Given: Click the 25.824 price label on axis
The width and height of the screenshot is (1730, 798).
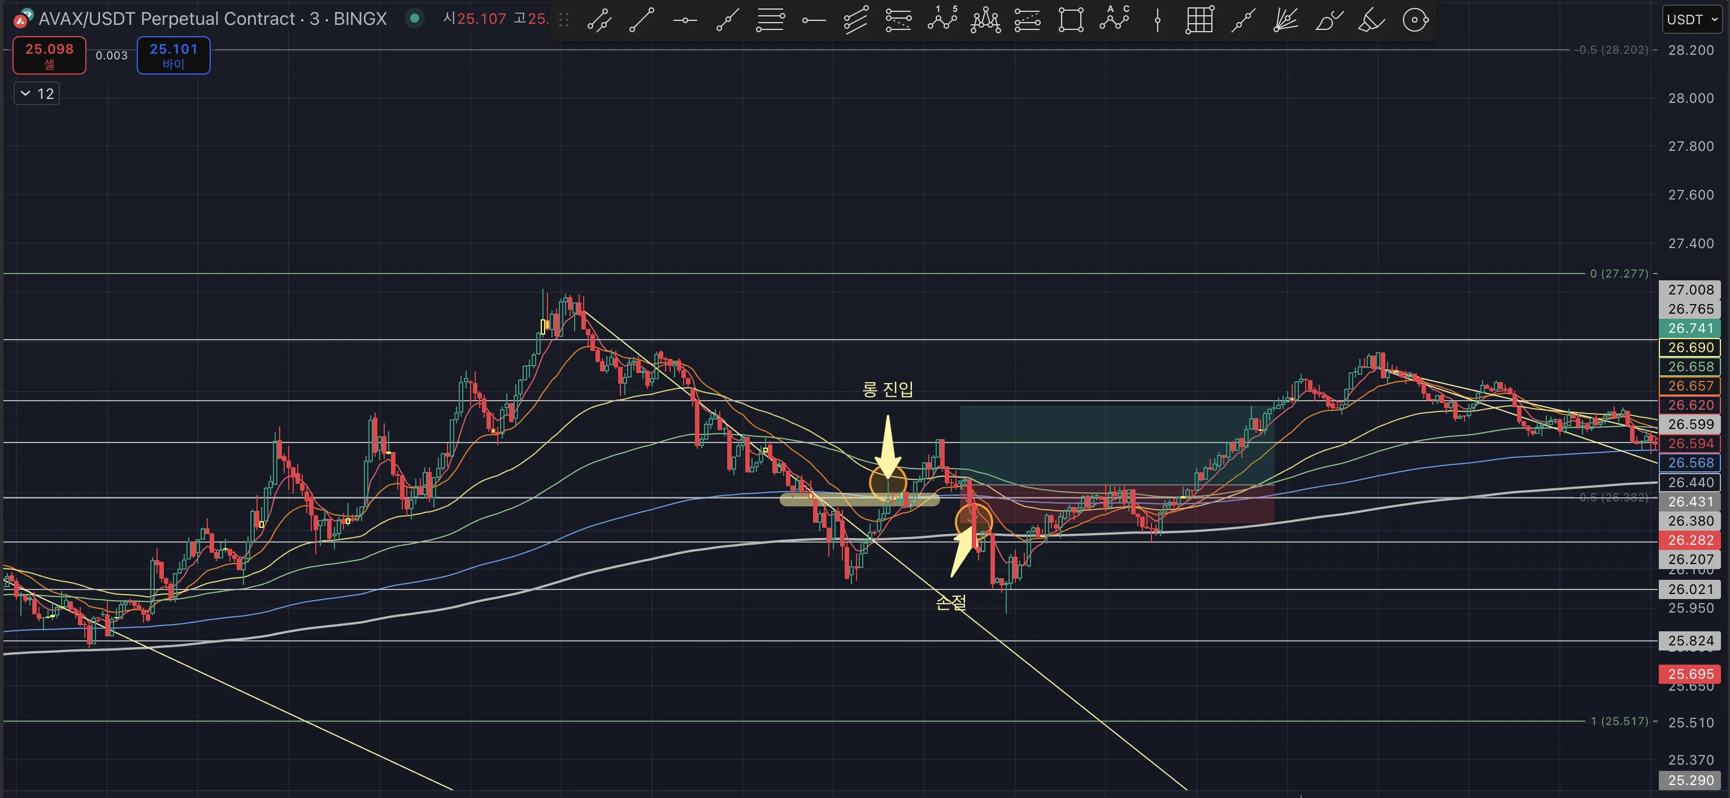Looking at the screenshot, I should [1690, 641].
